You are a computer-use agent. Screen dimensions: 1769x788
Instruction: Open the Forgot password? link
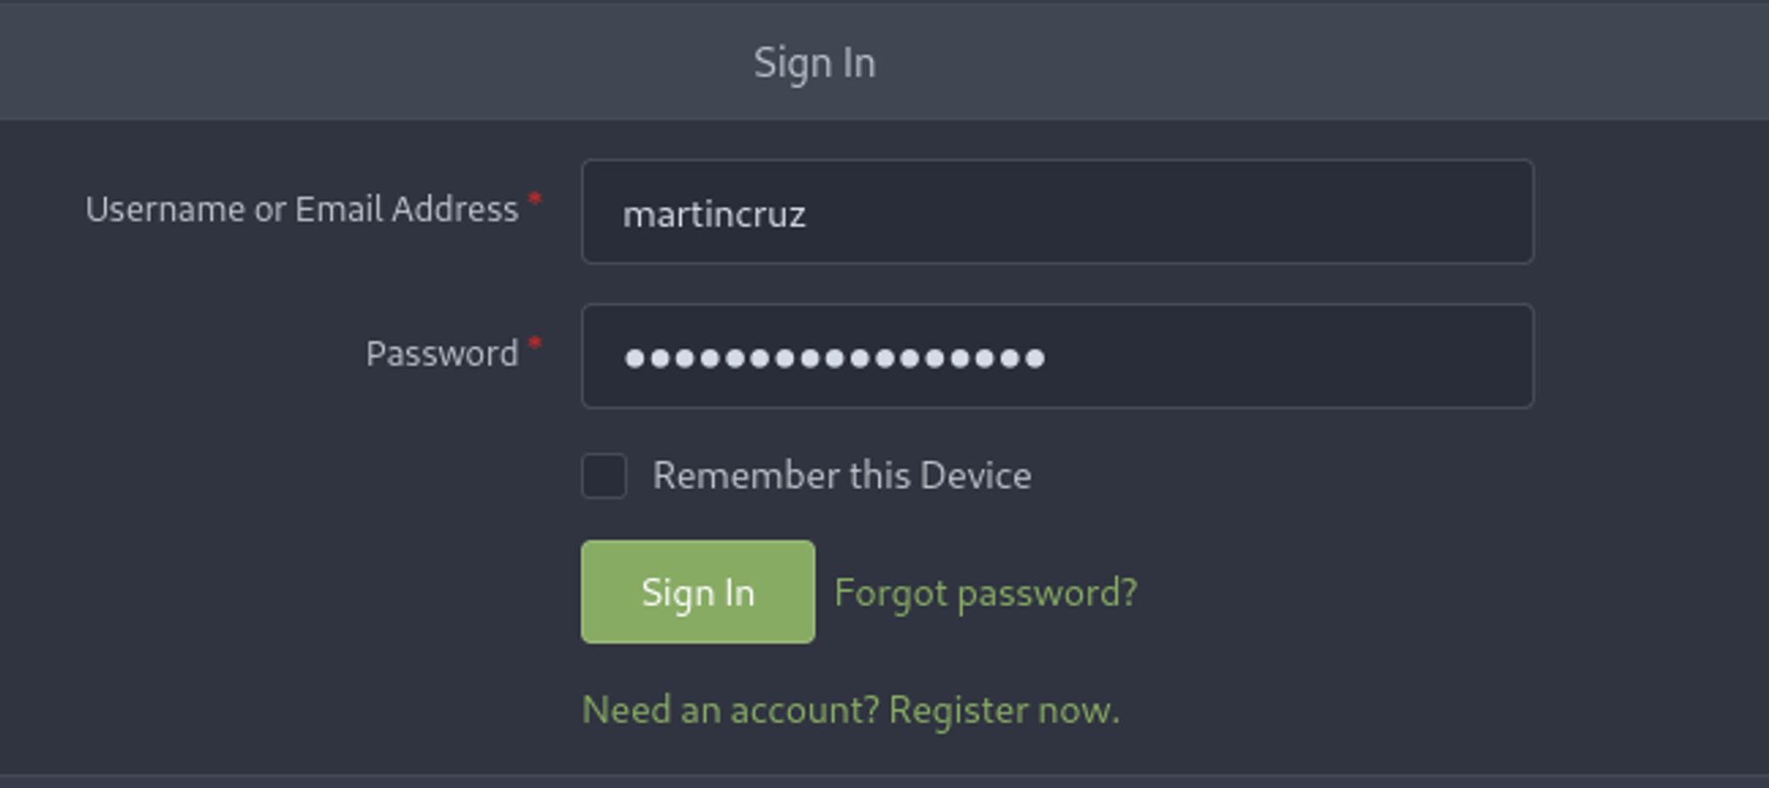point(985,593)
